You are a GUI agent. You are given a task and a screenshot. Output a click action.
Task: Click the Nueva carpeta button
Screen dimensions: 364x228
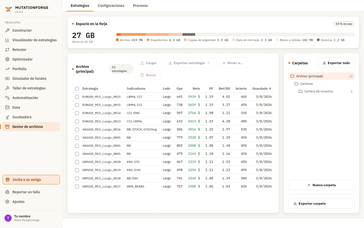click(322, 185)
